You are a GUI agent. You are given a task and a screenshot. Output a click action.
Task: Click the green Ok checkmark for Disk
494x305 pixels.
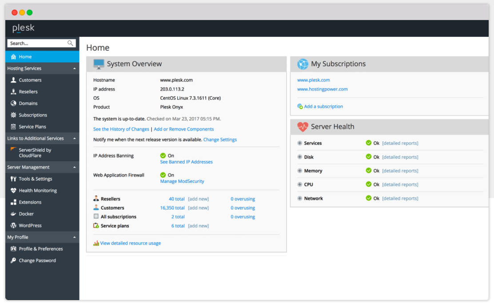tap(368, 157)
